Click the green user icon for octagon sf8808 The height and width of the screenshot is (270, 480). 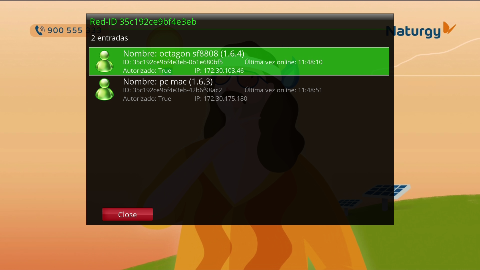coord(104,61)
